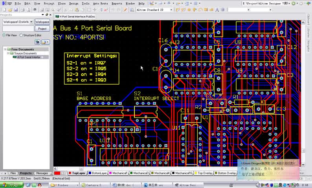This screenshot has width=312, height=188.
Task: Open the Camtasia taskbar button
Action: click(x=94, y=185)
